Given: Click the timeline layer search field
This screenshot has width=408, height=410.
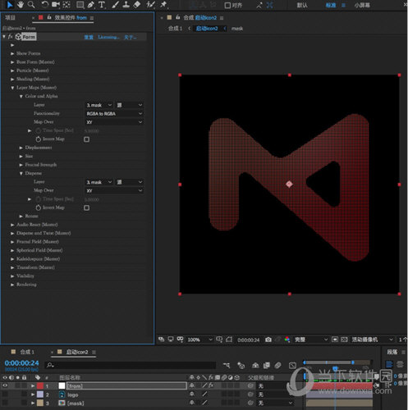Looking at the screenshot, I should (131, 365).
